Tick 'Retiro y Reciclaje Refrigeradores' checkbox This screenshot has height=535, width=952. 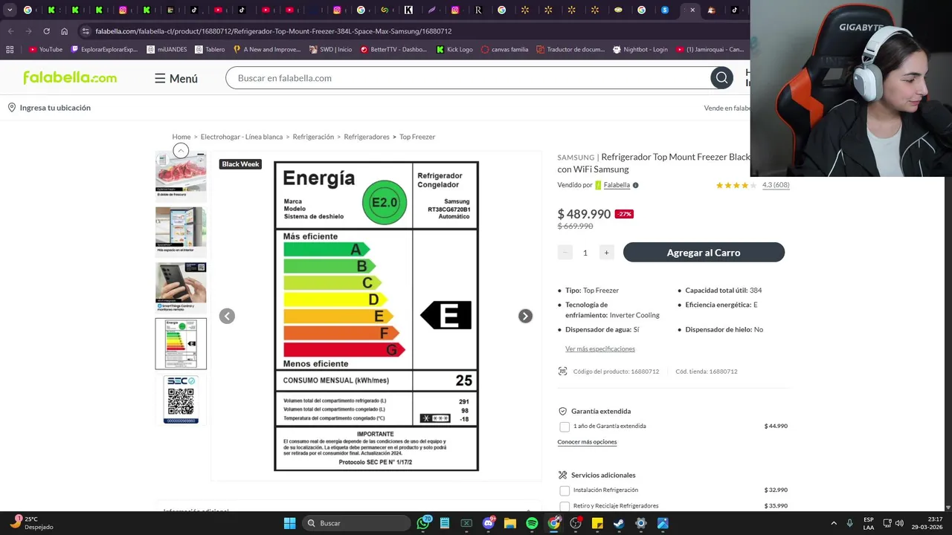tap(565, 506)
